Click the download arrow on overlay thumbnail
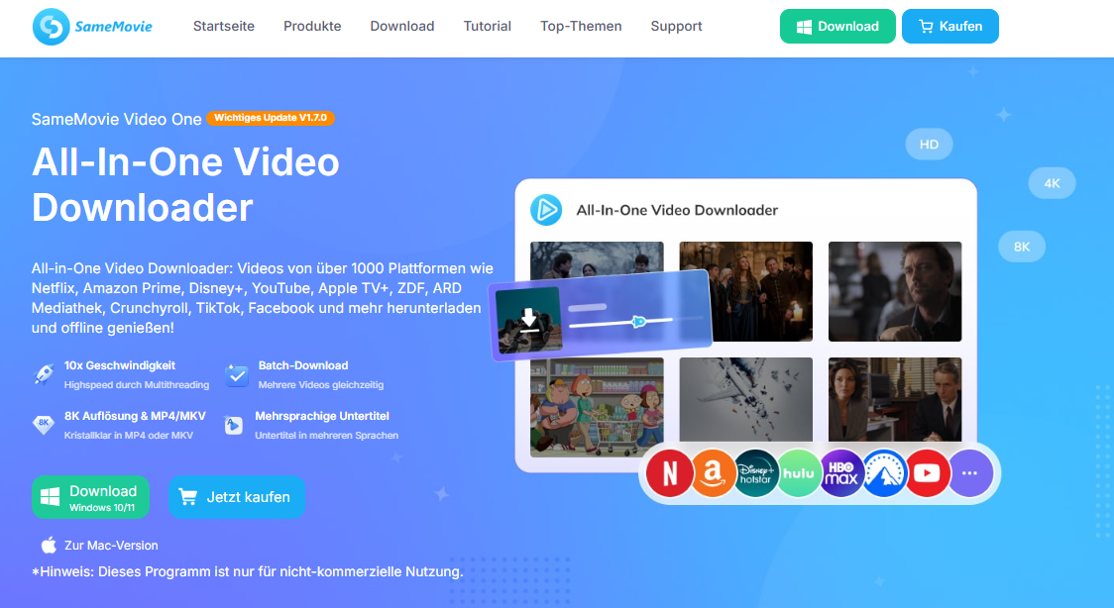The height and width of the screenshot is (608, 1114). click(x=528, y=320)
